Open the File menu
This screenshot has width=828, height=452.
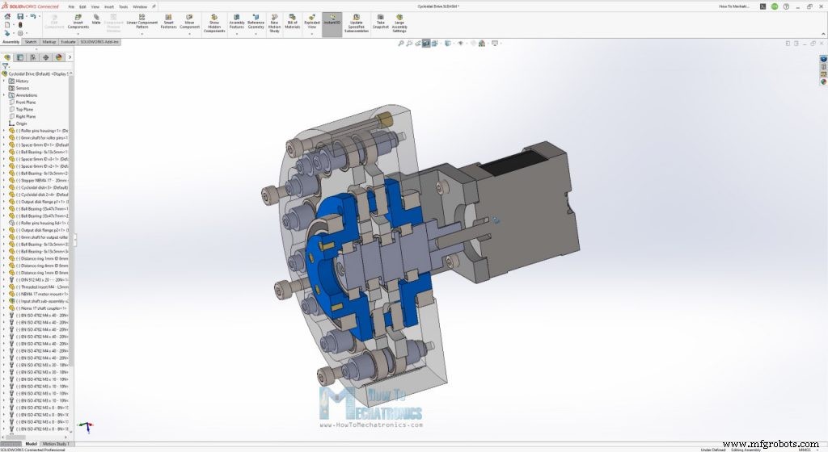(x=71, y=6)
